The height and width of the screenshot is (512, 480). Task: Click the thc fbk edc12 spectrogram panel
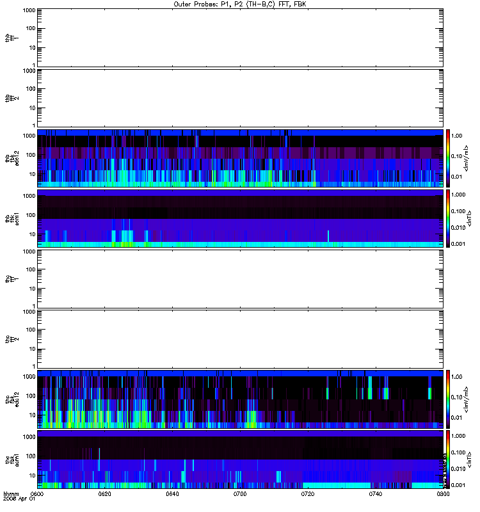[240, 399]
